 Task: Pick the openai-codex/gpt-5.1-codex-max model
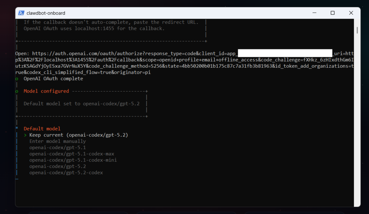point(72,154)
